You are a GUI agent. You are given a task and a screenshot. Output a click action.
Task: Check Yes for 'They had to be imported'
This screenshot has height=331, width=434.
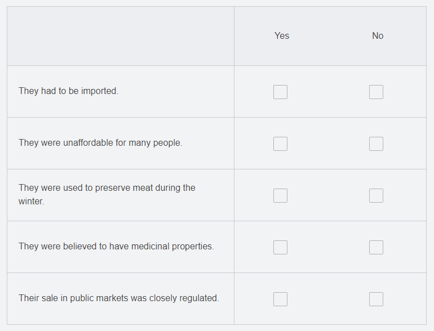click(x=280, y=92)
